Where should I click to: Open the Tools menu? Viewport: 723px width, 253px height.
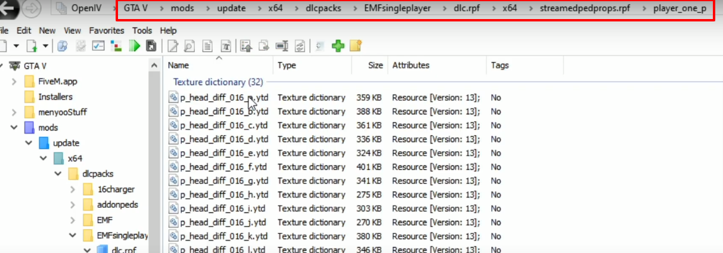(142, 30)
